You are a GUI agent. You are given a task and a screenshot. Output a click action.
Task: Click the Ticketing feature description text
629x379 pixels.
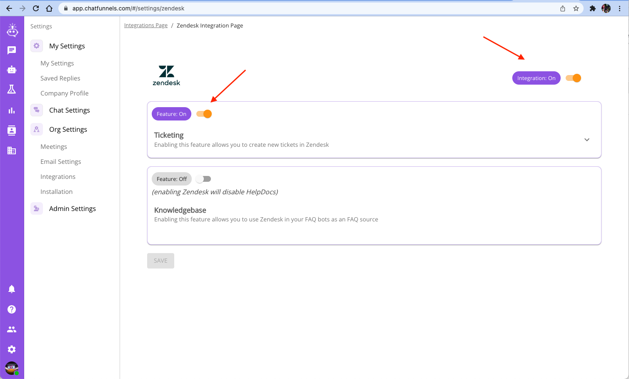tap(241, 145)
